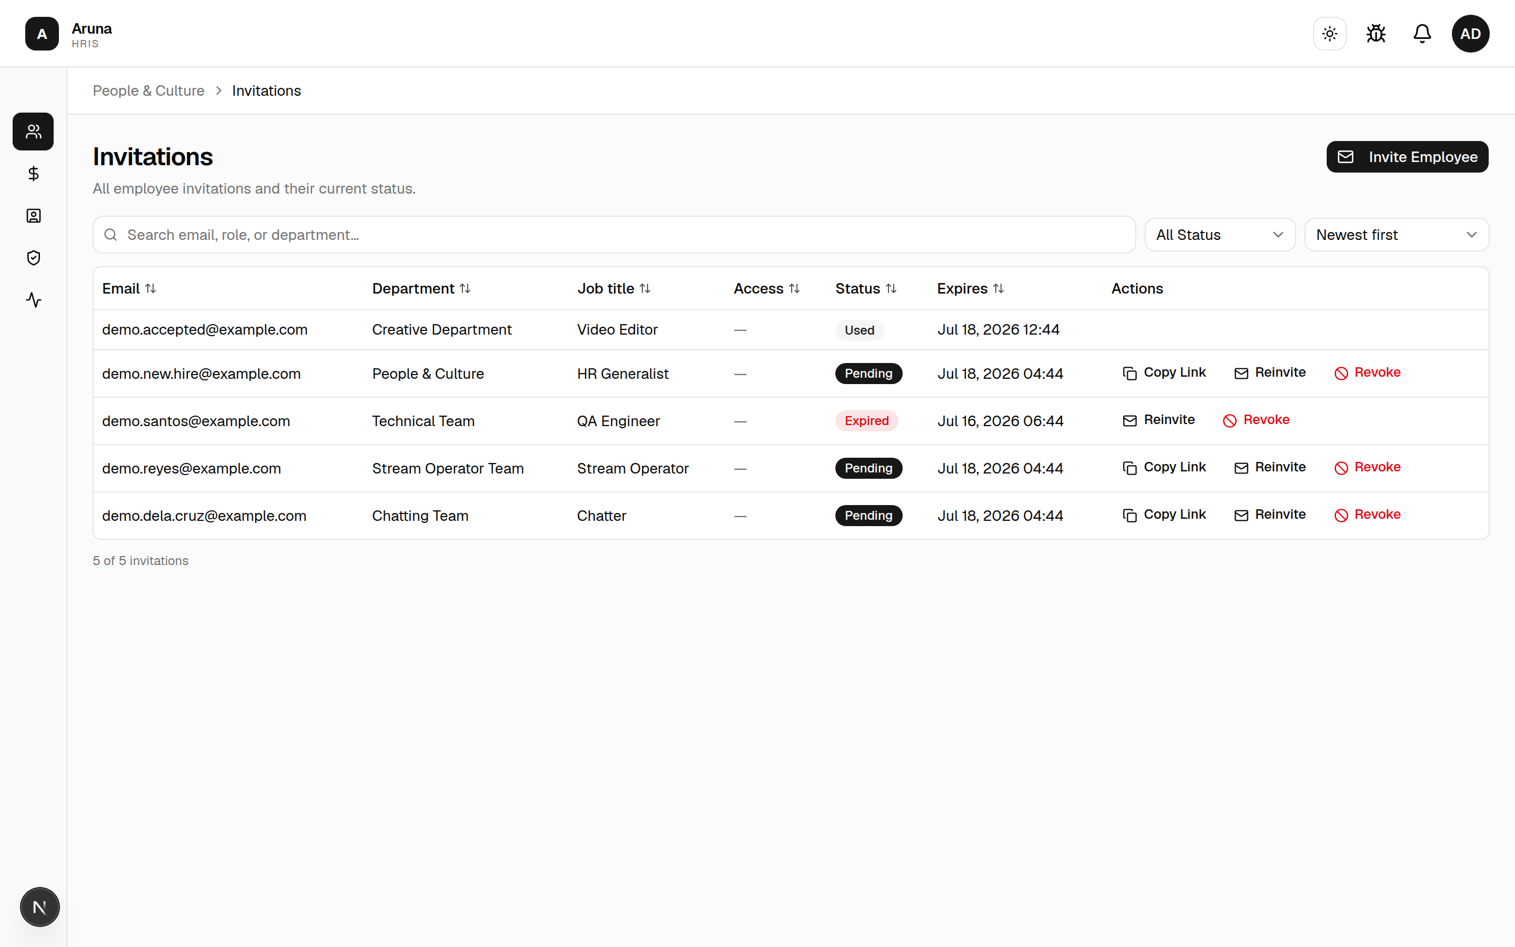The height and width of the screenshot is (947, 1515).
Task: Reinvite demo.reyes@example.com
Action: click(x=1269, y=467)
